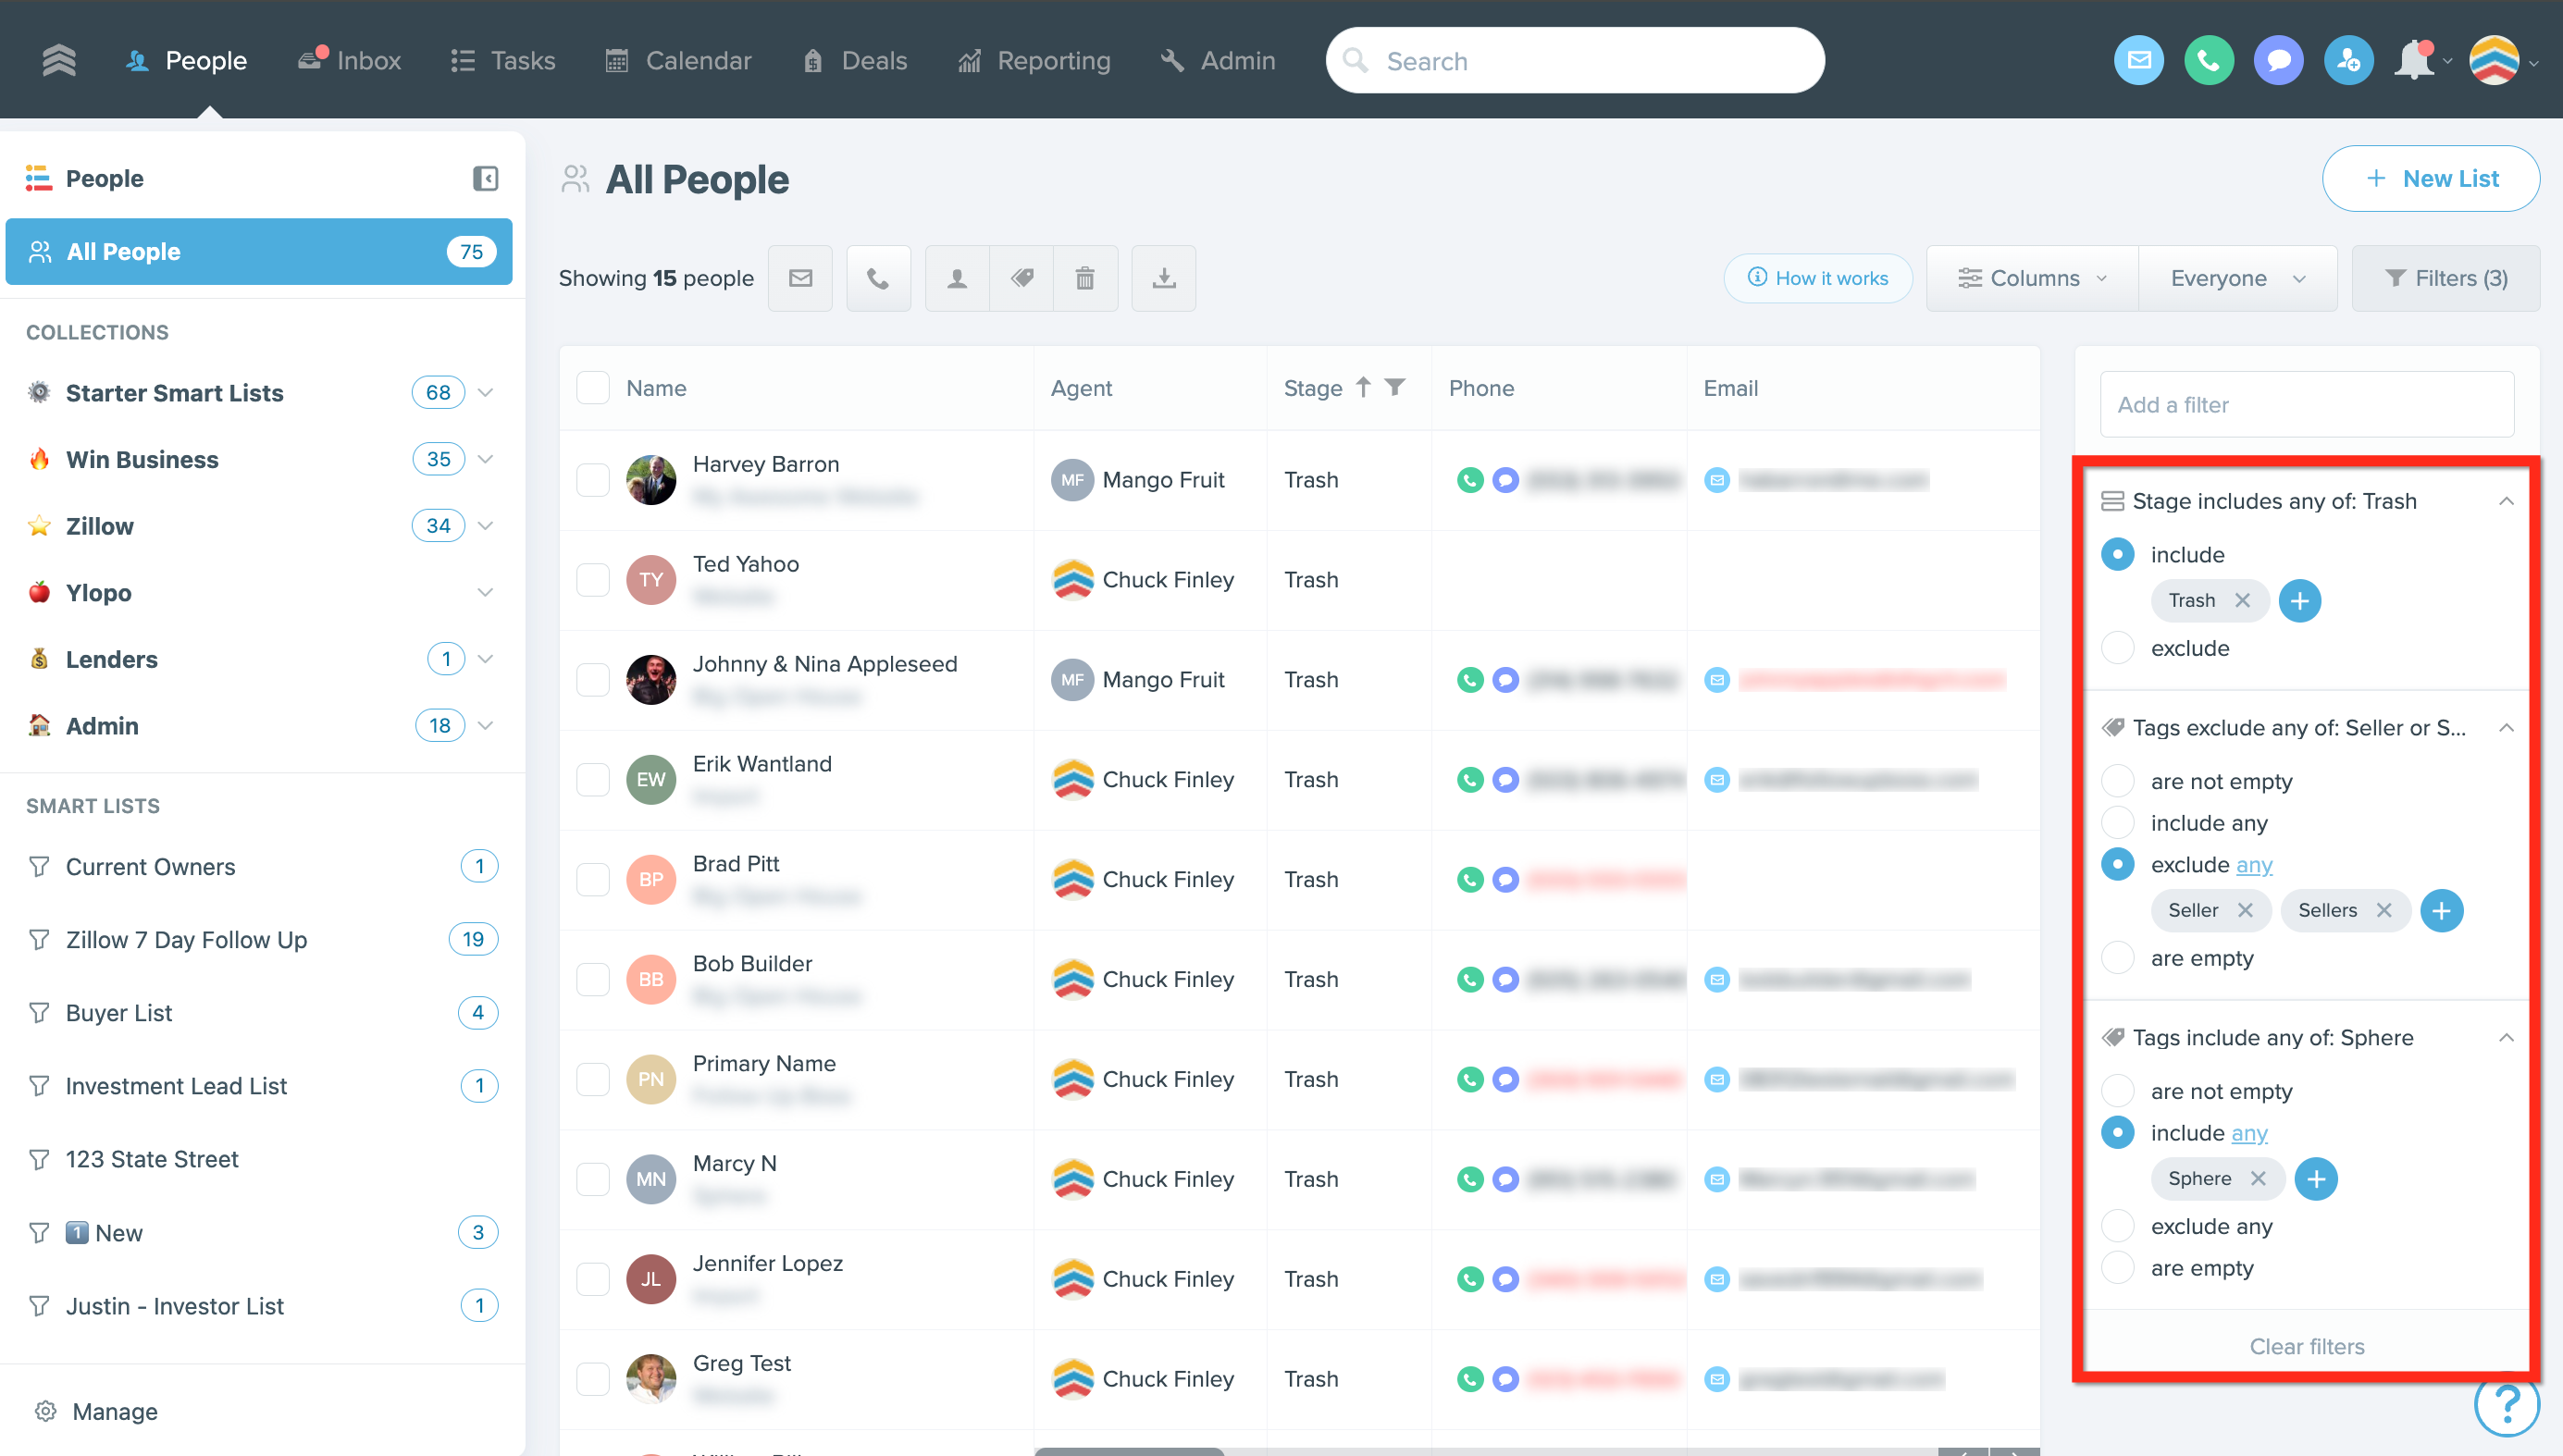Add another stage with plus button
Viewport: 2563px width, 1456px height.
pyautogui.click(x=2300, y=600)
